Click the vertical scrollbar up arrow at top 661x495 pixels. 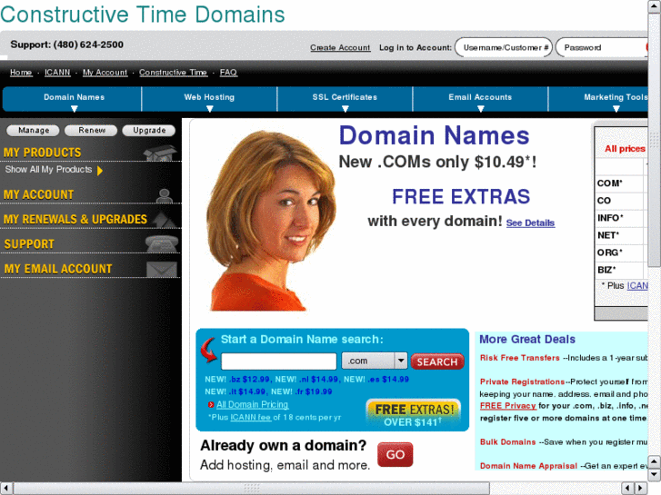pyautogui.click(x=655, y=6)
